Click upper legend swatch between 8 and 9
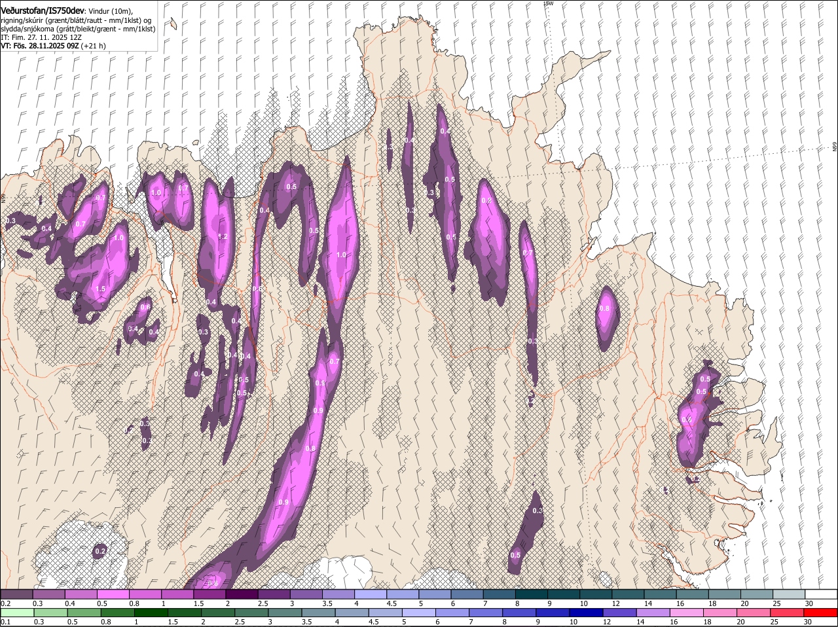This screenshot has height=627, width=838. click(x=531, y=594)
